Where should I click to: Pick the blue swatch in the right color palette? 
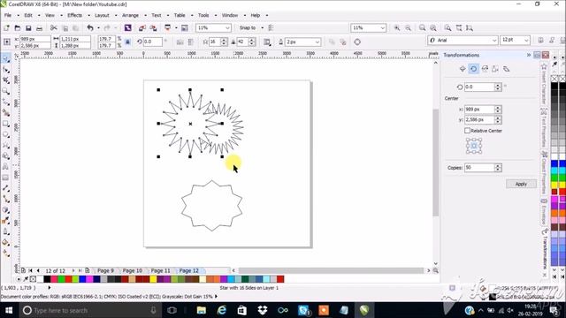pyautogui.click(x=555, y=164)
